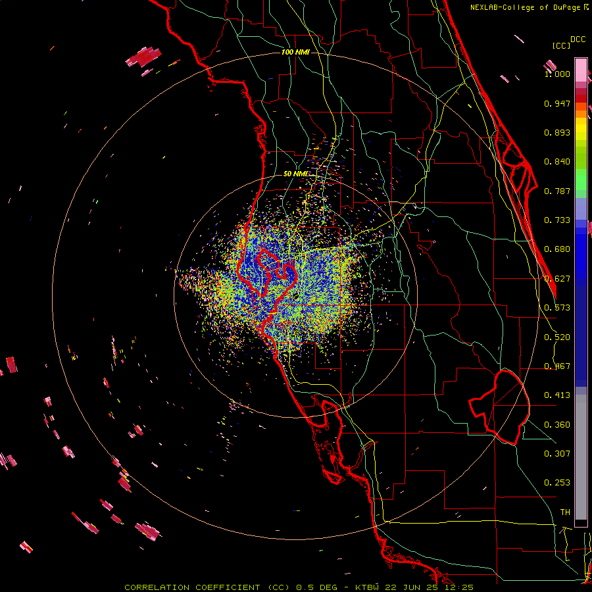Viewport: 592px width, 592px height.
Task: Click the CORRELATION COEFFICIENT caption text
Action: (x=192, y=587)
